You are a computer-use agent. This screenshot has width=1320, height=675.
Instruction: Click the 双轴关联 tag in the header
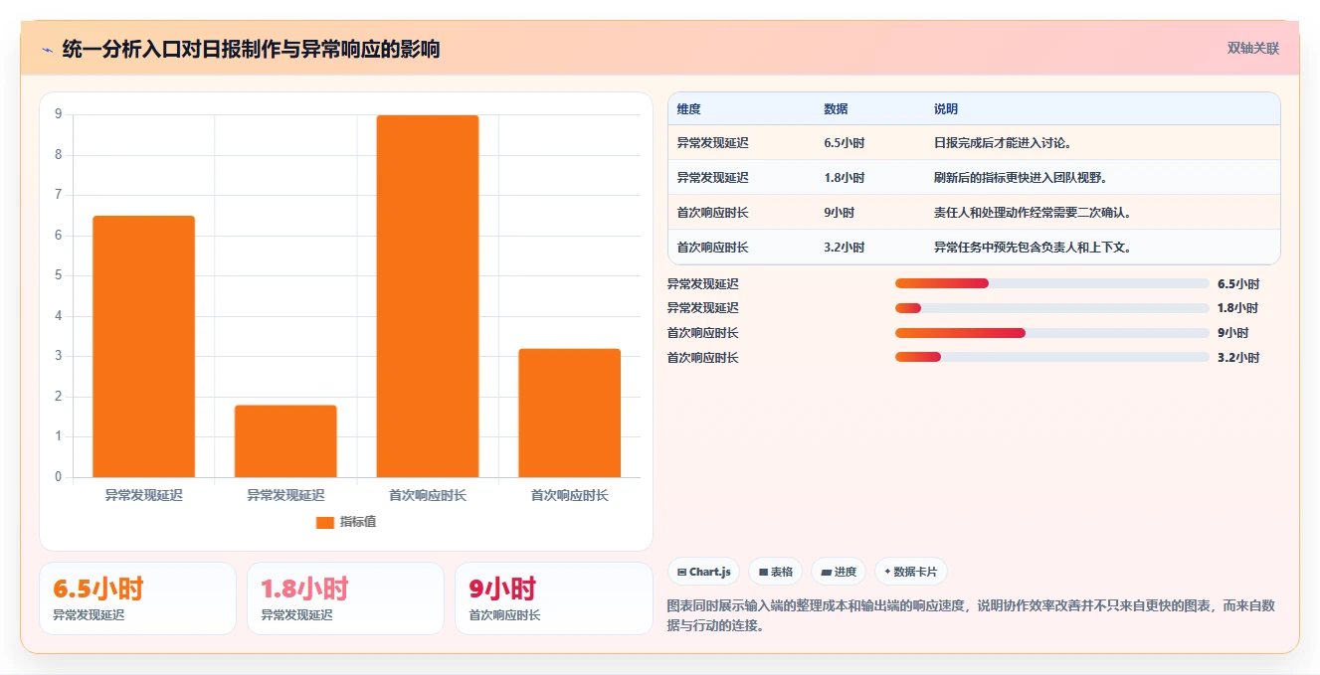(x=1252, y=48)
